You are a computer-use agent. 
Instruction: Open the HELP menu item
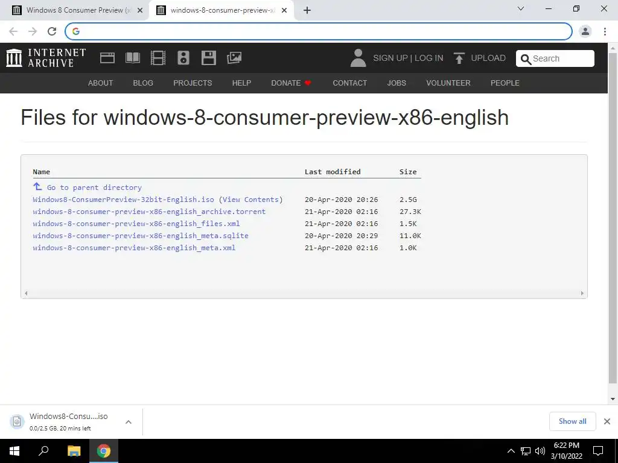(x=241, y=83)
